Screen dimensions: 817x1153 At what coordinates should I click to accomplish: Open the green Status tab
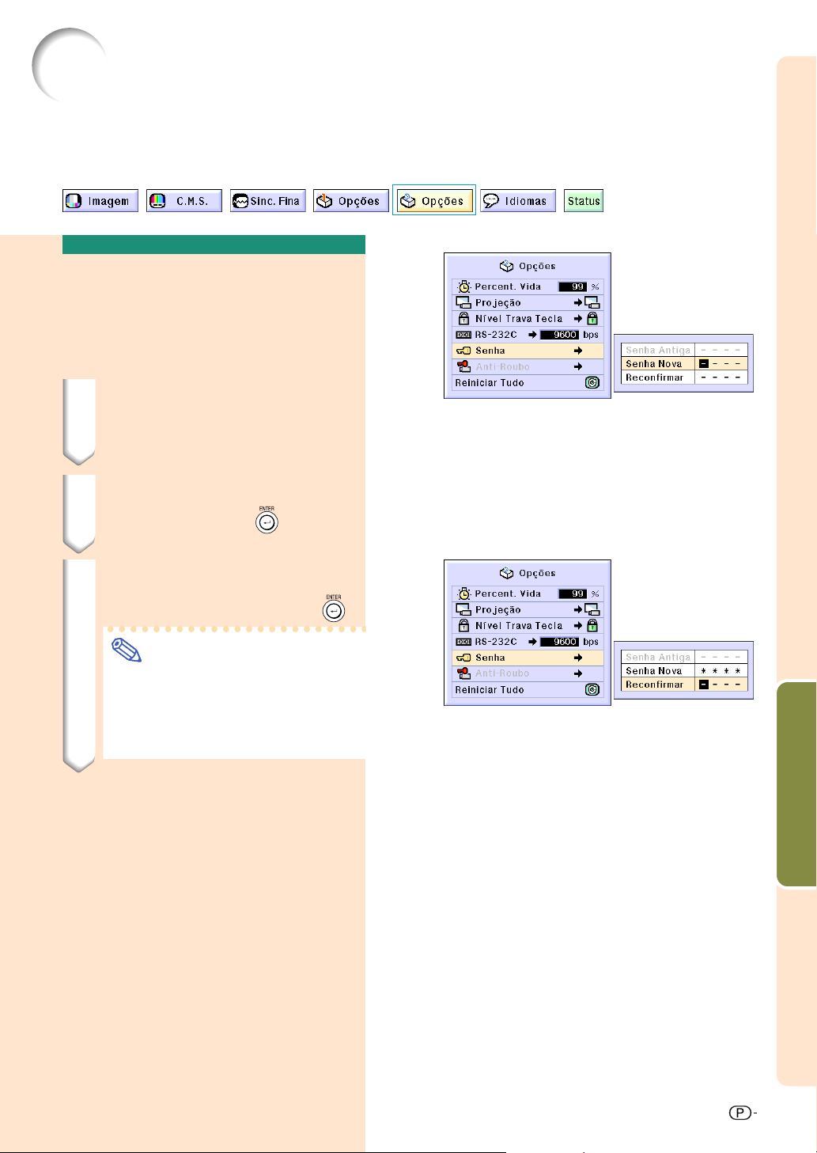point(584,201)
